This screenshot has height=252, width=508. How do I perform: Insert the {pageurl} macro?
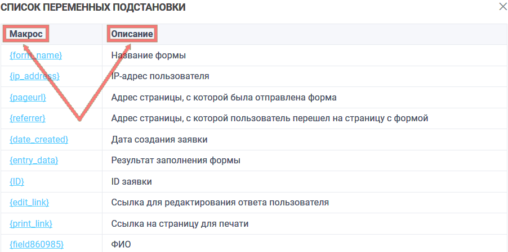pyautogui.click(x=28, y=97)
